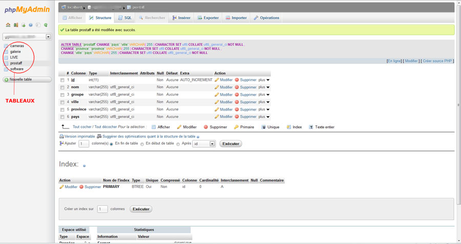
Task: Click the Afficher icon in selection actions
Action: tap(154, 127)
